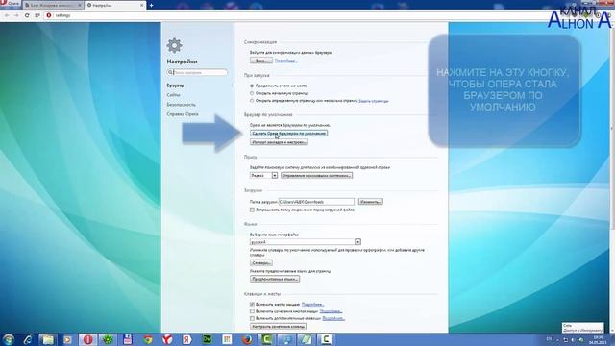Click Импорт закладок и настроек button
615x346 pixels.
coord(279,142)
